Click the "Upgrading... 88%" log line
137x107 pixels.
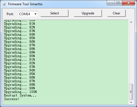(20, 49)
